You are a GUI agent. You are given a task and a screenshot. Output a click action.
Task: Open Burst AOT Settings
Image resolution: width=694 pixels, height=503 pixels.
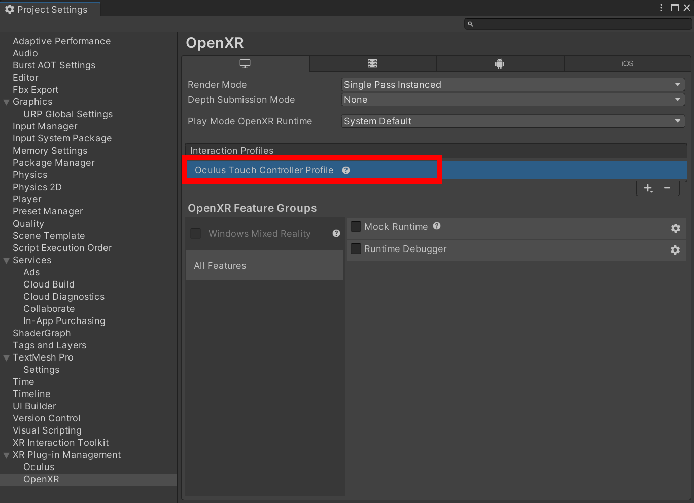(x=54, y=65)
